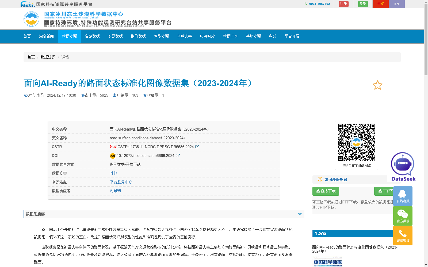Click the 申请量 103 text
Viewport: 428px width, 267px height.
tap(125, 95)
